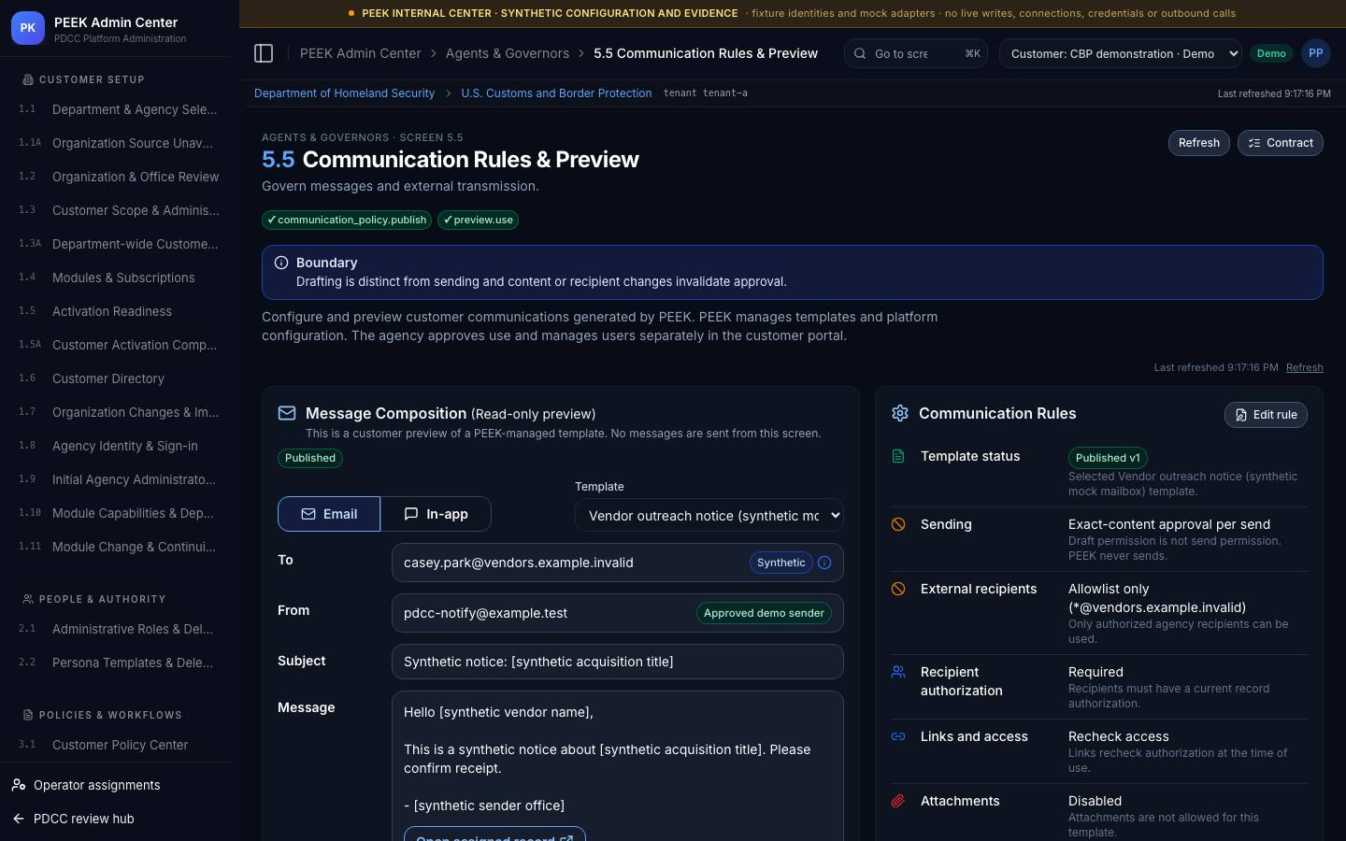Click the External recipients prohibited icon
Image resolution: width=1346 pixels, height=841 pixels.
click(x=898, y=589)
